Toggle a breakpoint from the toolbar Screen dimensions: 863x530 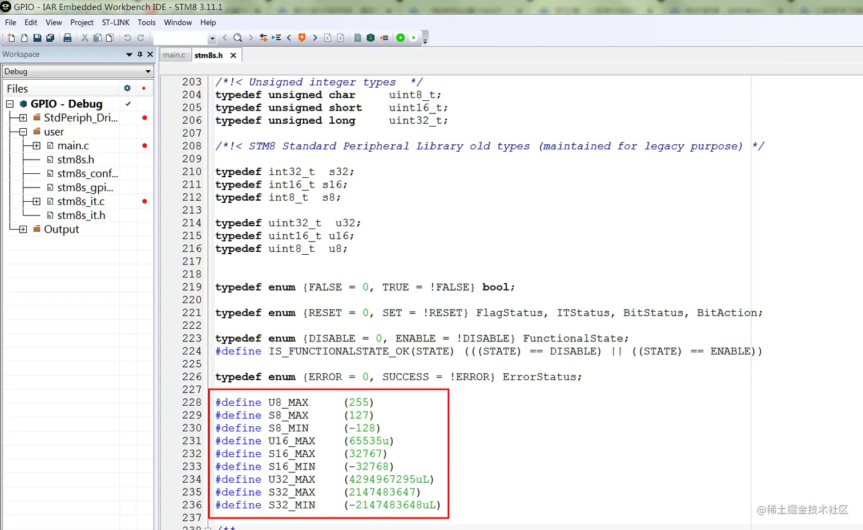click(384, 38)
